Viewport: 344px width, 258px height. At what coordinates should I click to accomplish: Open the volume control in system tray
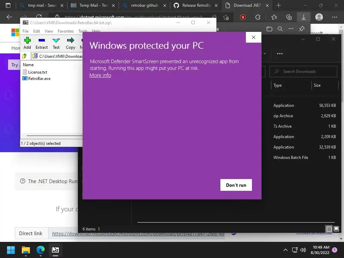pos(303,250)
